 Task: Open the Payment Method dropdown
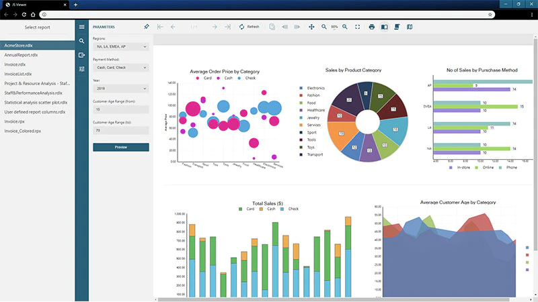[121, 68]
